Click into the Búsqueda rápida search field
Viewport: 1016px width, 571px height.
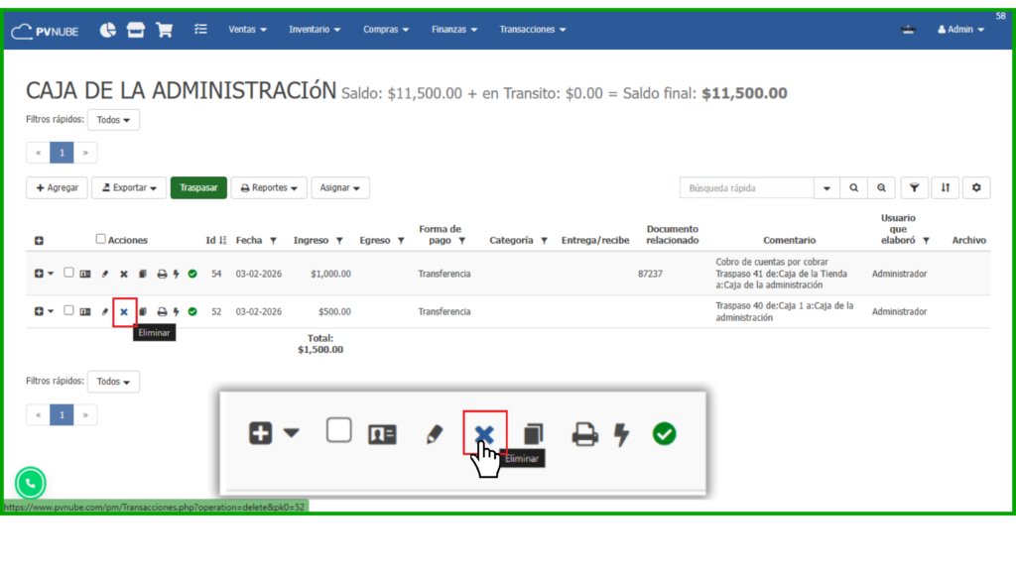click(x=746, y=187)
